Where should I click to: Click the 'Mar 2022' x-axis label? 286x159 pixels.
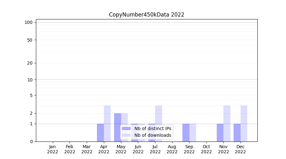[87, 149]
